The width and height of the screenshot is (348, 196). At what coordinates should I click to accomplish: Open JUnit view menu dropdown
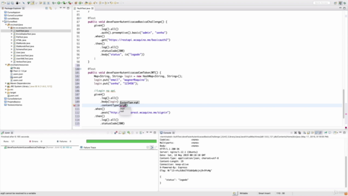(147, 132)
